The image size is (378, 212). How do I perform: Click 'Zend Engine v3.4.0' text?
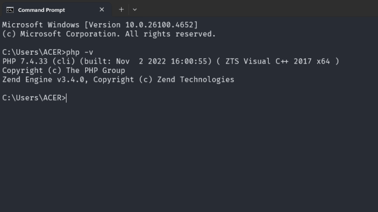pyautogui.click(x=43, y=80)
